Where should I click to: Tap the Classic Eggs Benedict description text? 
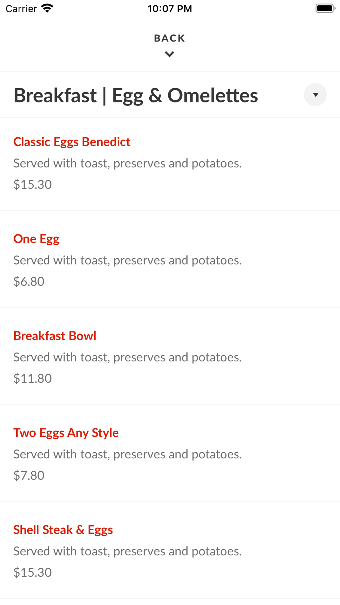128,163
